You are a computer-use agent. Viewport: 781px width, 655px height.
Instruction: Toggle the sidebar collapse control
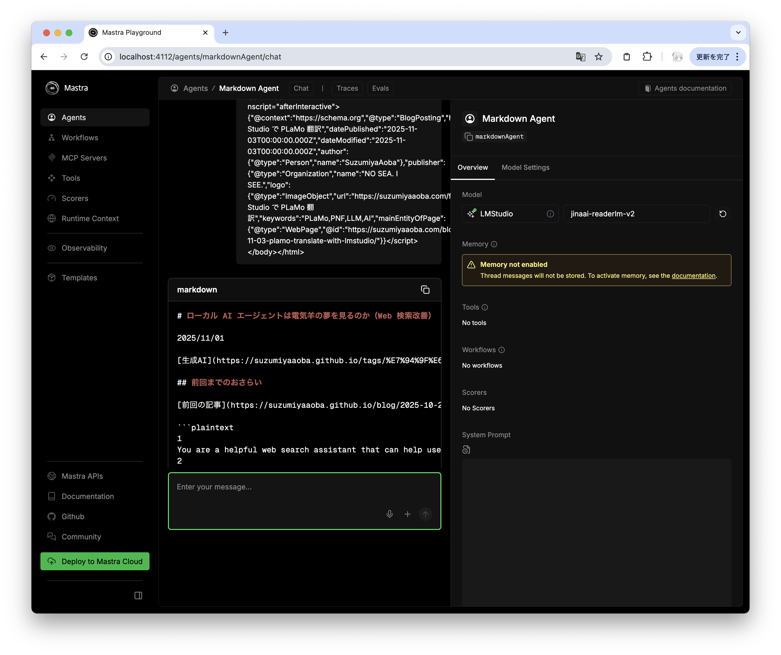tap(138, 596)
